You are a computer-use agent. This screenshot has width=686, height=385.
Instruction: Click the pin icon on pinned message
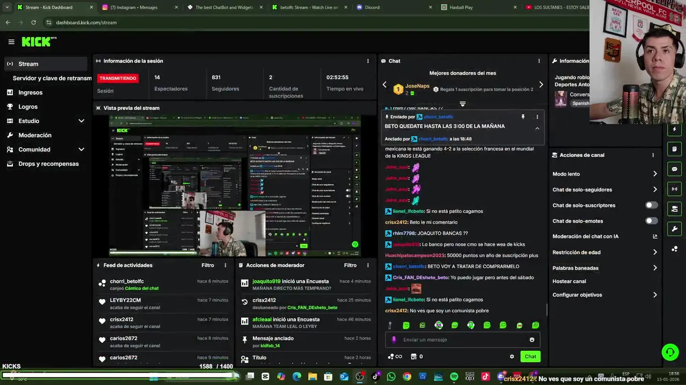[523, 117]
